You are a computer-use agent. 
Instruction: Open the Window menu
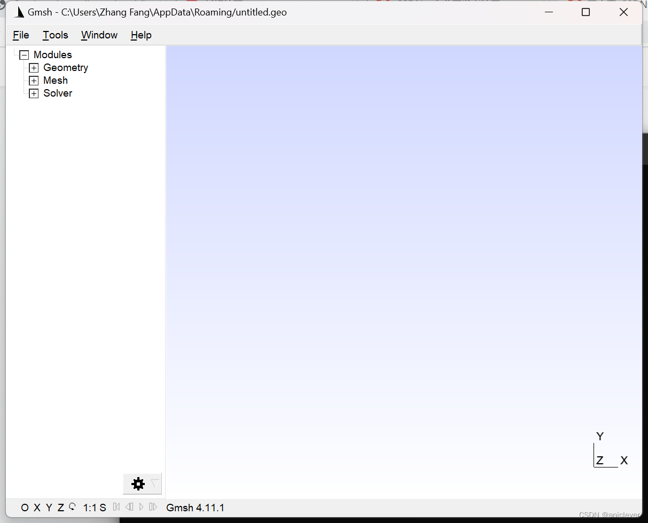[x=99, y=35]
